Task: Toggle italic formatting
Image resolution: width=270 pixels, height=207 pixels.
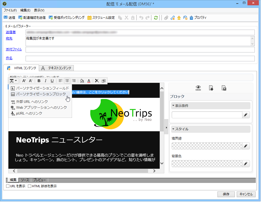Action: pos(45,81)
